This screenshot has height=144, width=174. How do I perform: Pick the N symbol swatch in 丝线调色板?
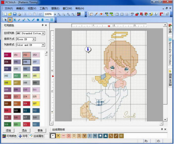[x=95, y=136]
